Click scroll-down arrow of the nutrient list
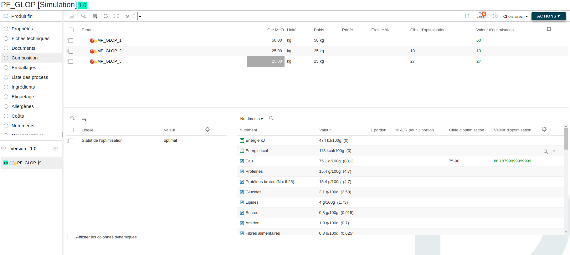Viewport: 570px width, 255px height. pos(566,232)
